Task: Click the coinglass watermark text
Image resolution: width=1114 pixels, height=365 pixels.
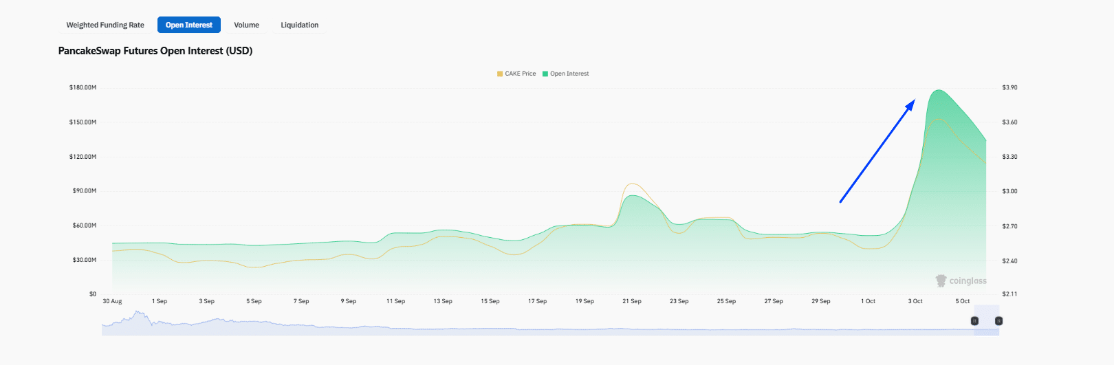Action: coord(968,281)
